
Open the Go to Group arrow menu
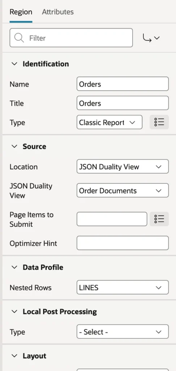151,38
